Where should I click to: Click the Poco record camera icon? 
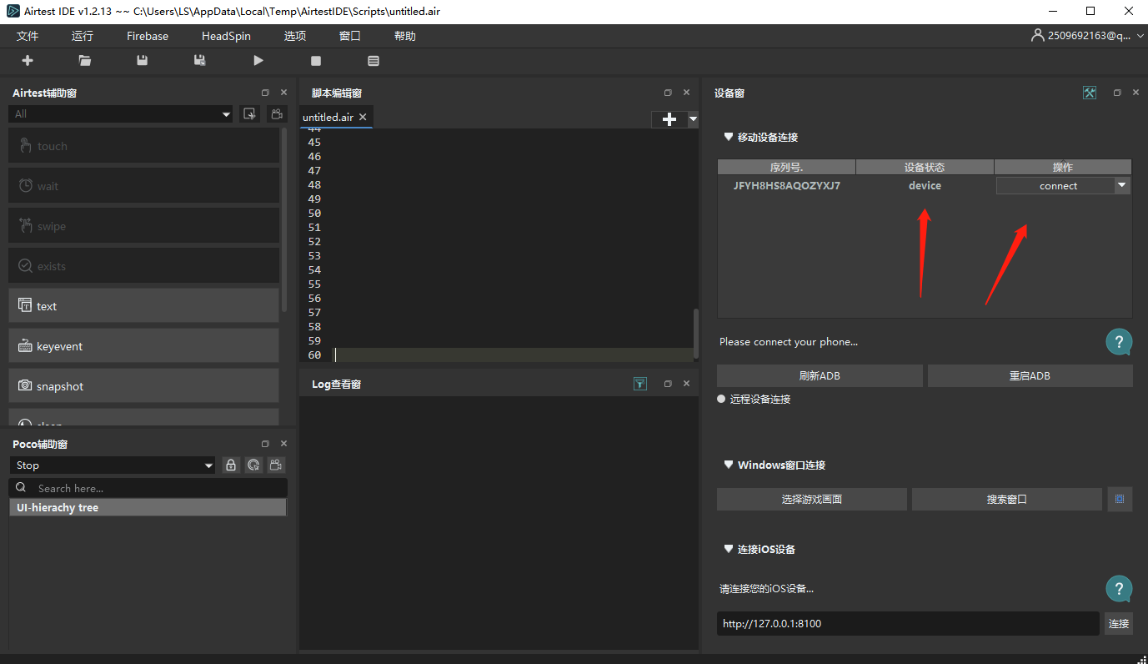pyautogui.click(x=276, y=465)
